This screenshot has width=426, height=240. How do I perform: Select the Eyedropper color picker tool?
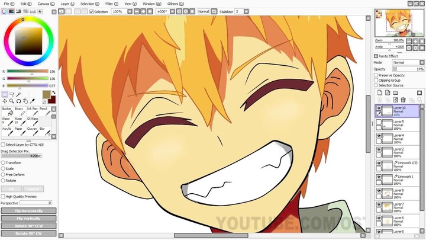coord(32,101)
